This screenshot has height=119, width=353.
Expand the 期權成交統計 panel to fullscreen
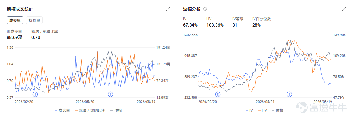coord(168,9)
